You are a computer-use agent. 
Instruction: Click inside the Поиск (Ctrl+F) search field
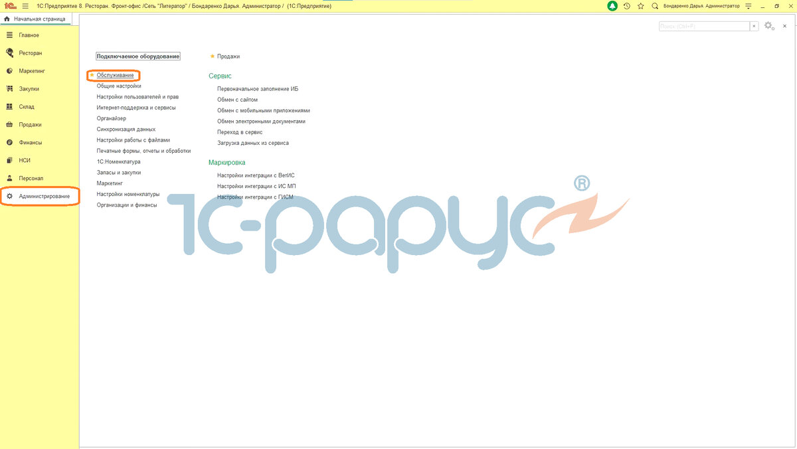(704, 26)
